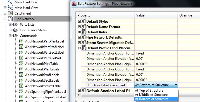Image resolution: width=200 pixels, height=102 pixels.
Task: Expand the Default Styles property group
Action: 79,22
